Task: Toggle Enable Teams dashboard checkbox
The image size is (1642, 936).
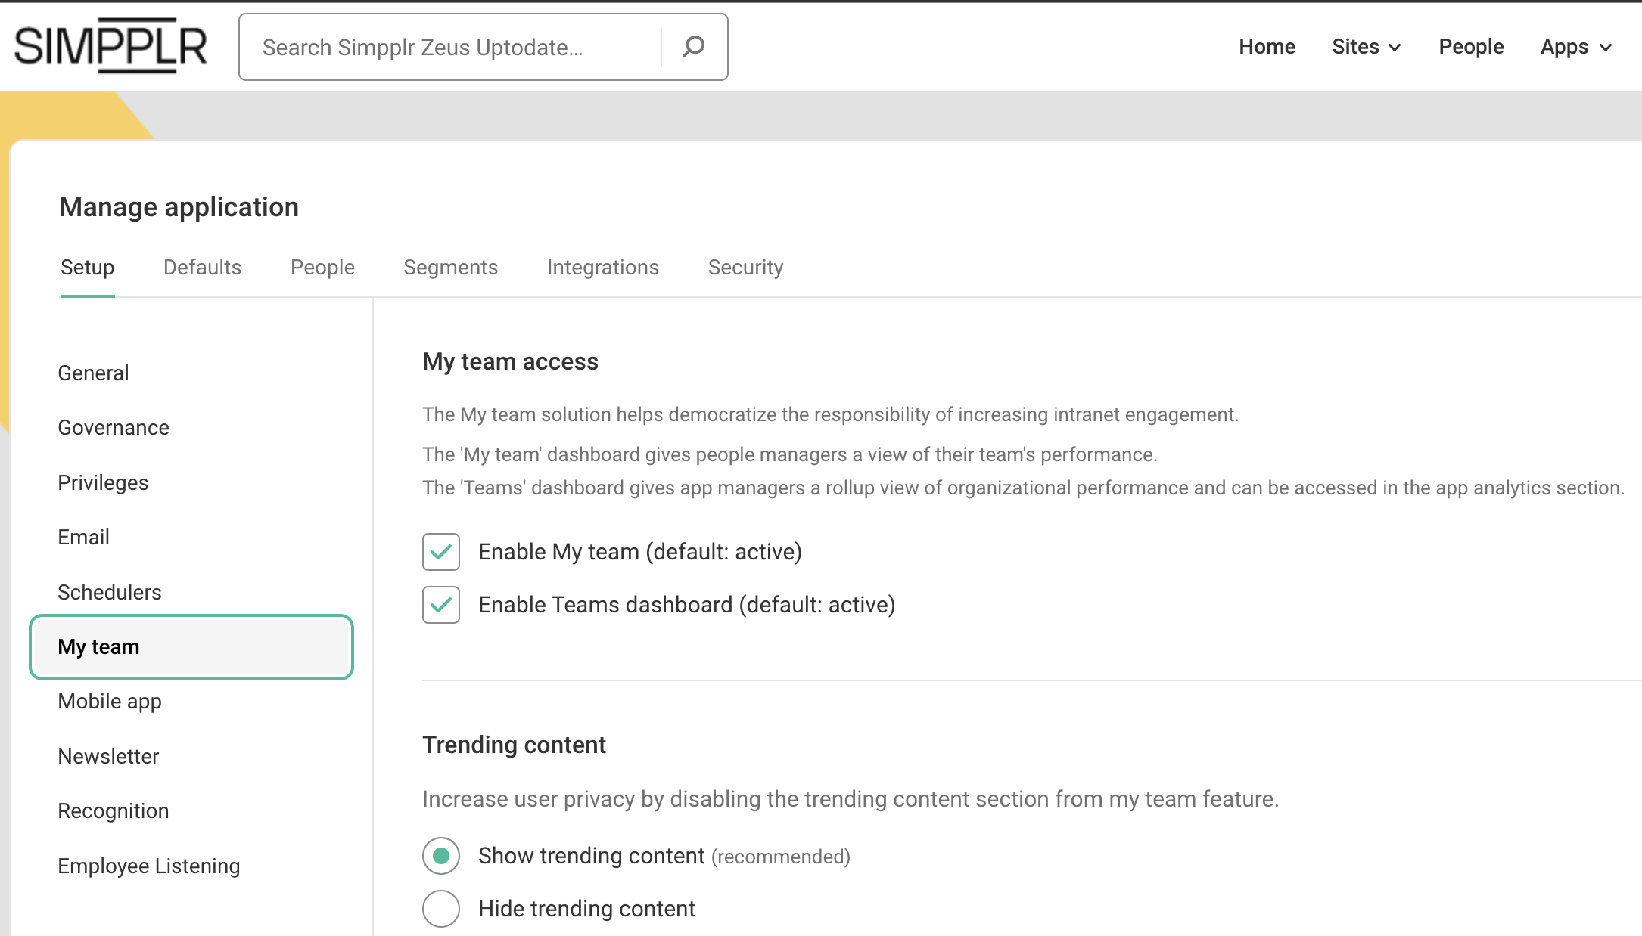Action: (x=441, y=605)
